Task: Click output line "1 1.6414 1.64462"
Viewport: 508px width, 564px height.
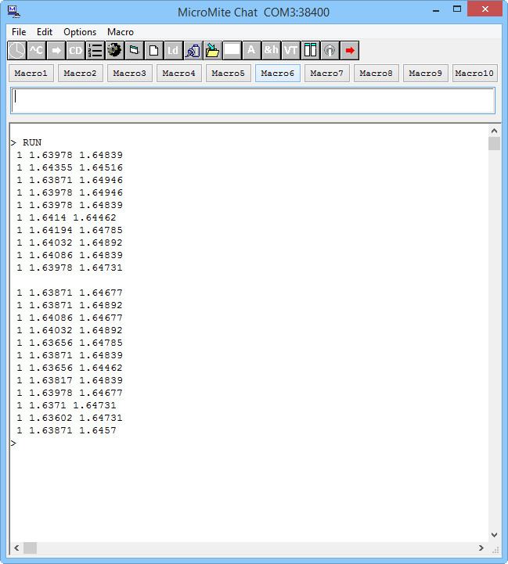Action: pyautogui.click(x=67, y=217)
